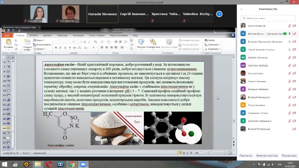Show next video participants with the arrow
299x168 pixels.
pyautogui.click(x=219, y=14)
